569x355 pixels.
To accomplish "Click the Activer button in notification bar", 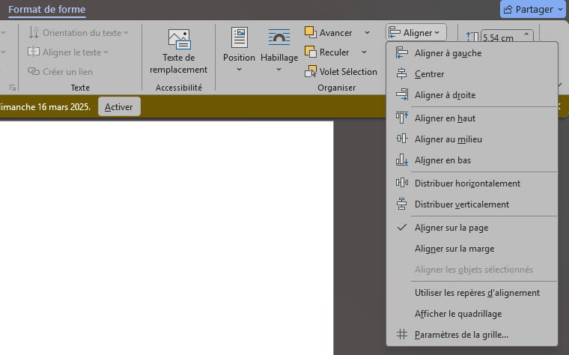I will coord(119,106).
